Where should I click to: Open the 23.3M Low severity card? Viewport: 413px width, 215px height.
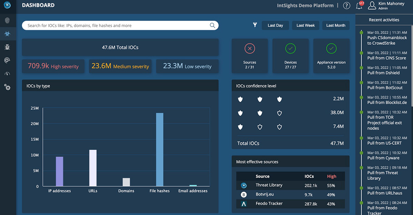[187, 66]
